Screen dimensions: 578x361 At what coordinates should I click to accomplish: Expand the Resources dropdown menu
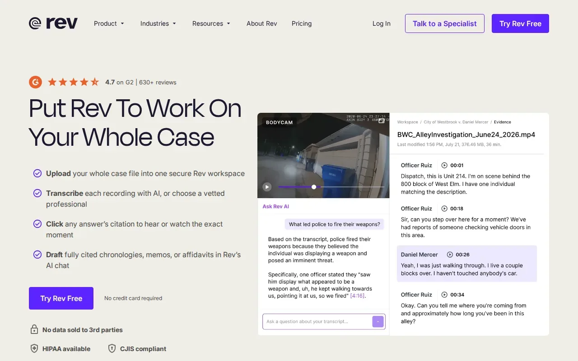(211, 23)
